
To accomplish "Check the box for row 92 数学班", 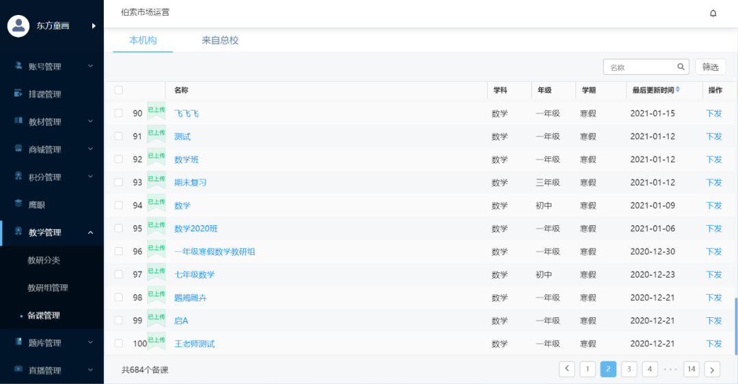I will click(x=119, y=159).
